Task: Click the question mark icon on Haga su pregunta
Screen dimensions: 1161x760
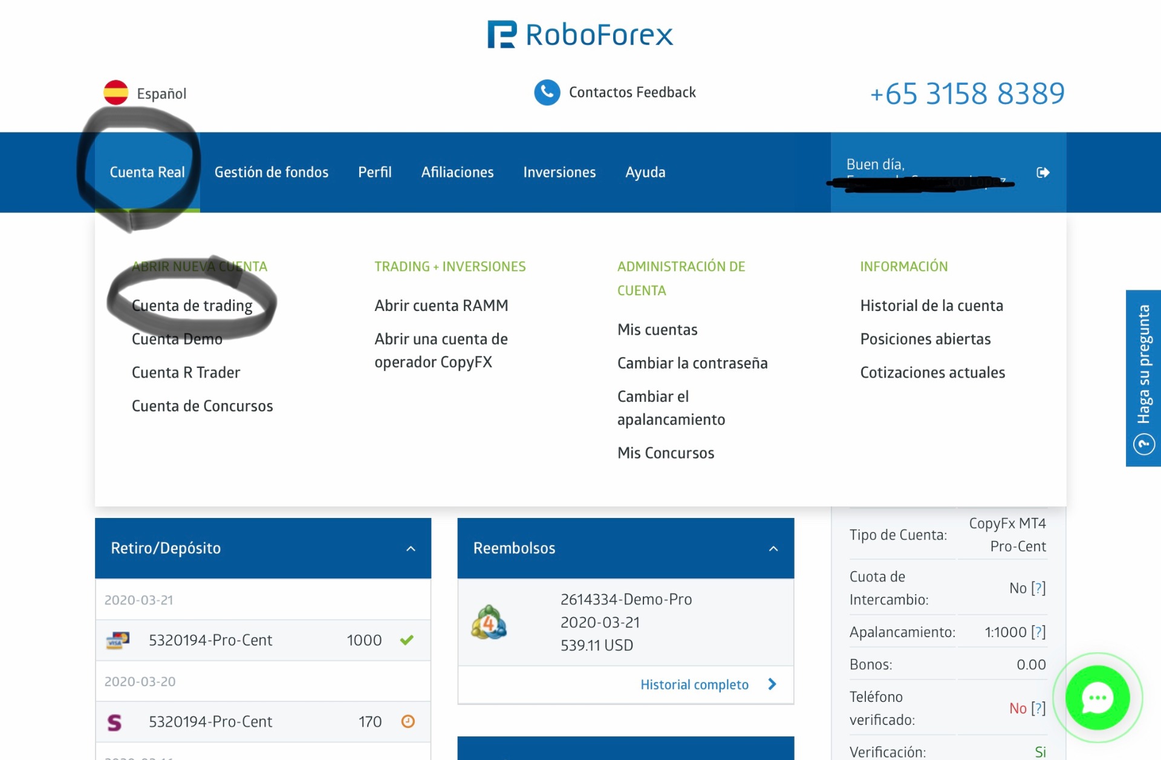Action: coord(1143,445)
